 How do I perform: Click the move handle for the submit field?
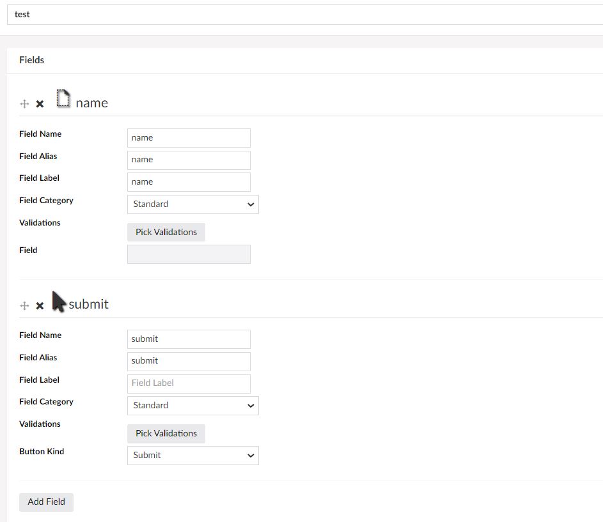pyautogui.click(x=25, y=305)
